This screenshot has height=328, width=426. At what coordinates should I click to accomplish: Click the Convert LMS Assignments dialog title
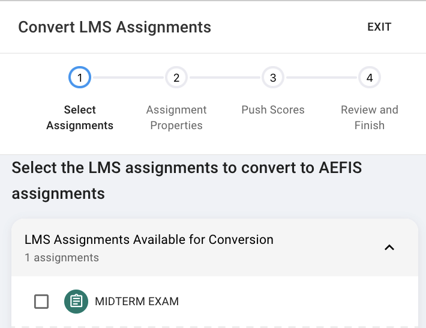[115, 27]
